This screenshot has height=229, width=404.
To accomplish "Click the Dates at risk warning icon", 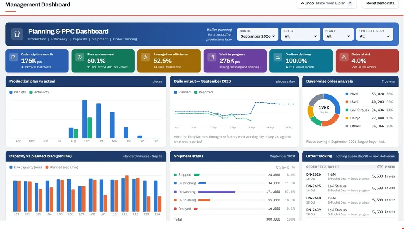I will [344, 57].
